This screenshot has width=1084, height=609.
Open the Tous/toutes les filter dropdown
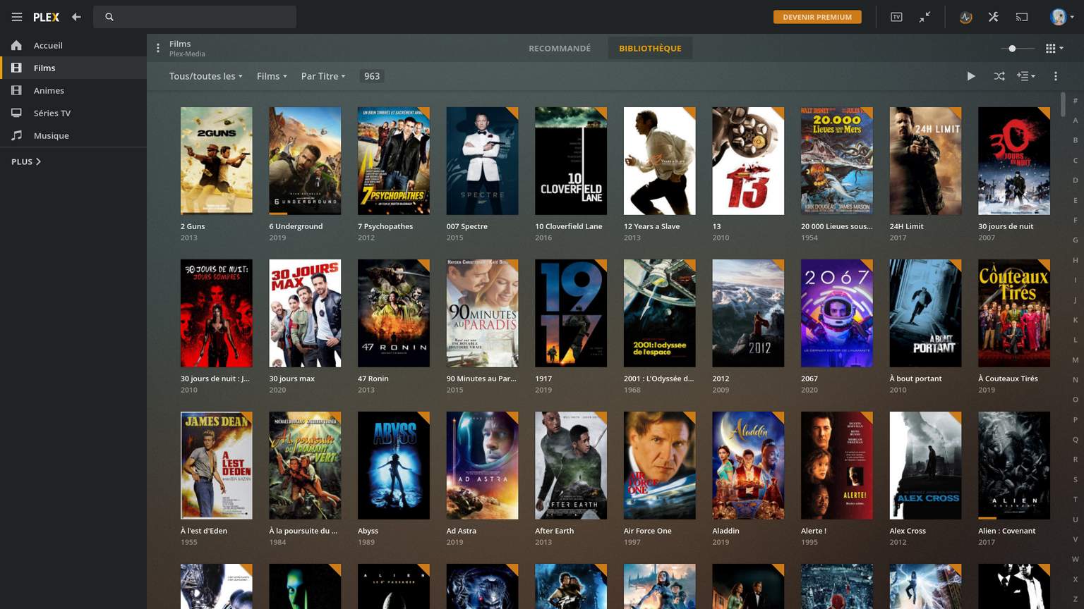(205, 76)
